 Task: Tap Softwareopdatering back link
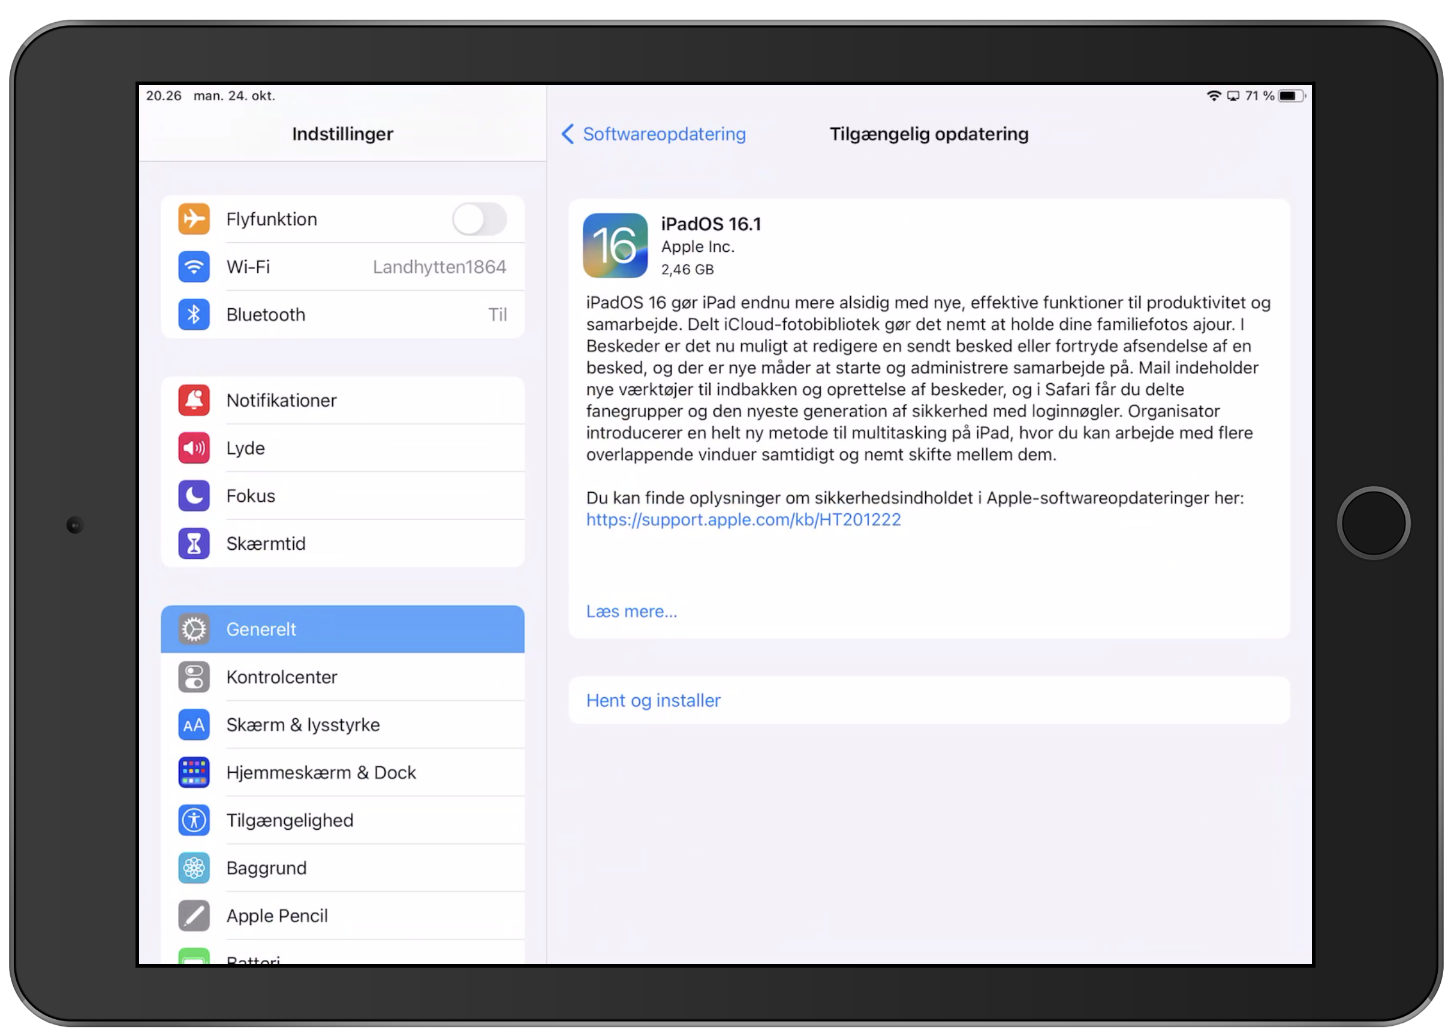point(664,134)
